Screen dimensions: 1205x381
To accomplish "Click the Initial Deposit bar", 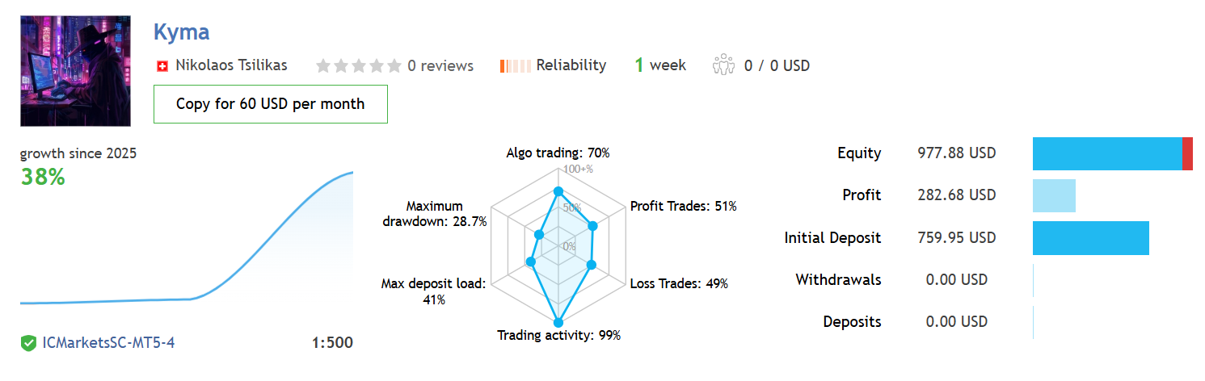I will pyautogui.click(x=1090, y=238).
